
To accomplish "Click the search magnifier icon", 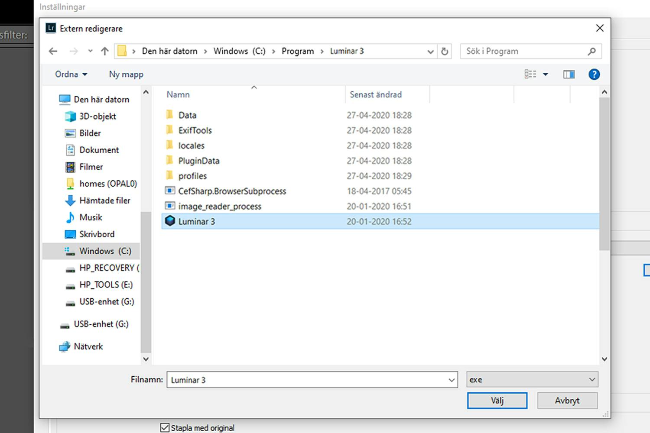I will (x=592, y=52).
